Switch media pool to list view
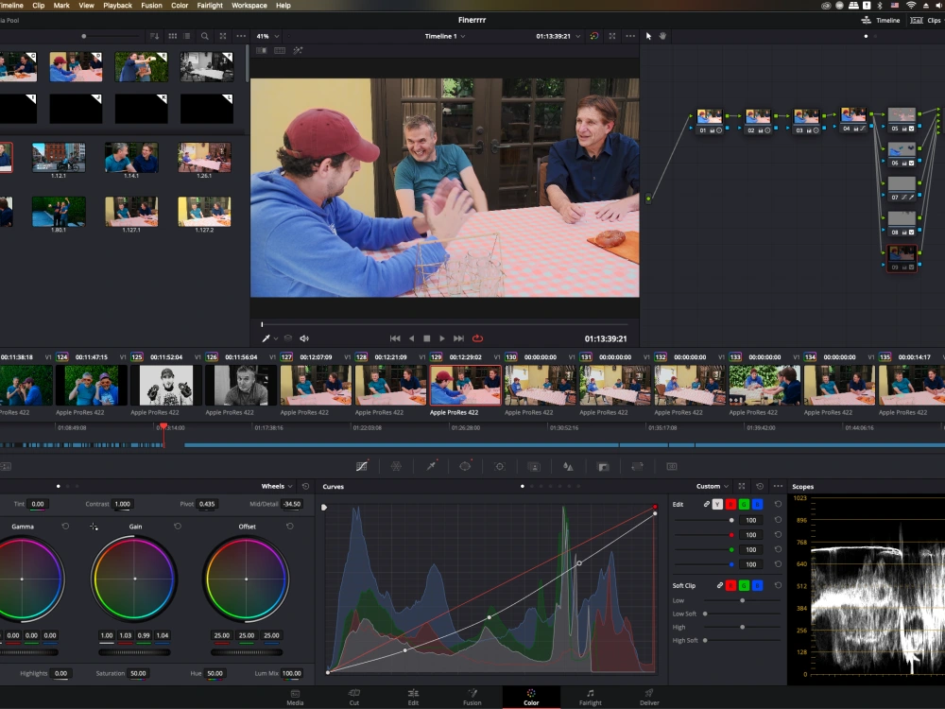The height and width of the screenshot is (709, 945). click(x=187, y=36)
